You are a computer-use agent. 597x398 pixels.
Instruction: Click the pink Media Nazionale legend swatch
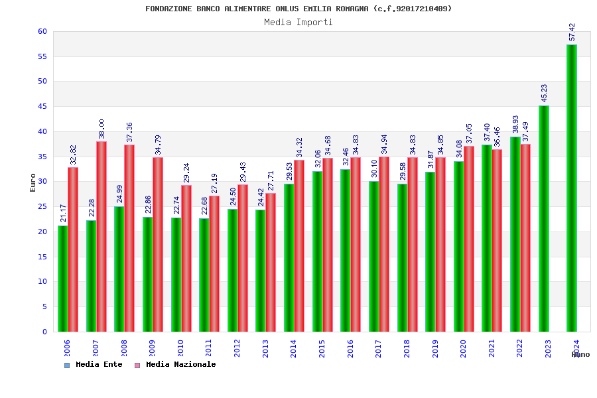click(x=137, y=365)
